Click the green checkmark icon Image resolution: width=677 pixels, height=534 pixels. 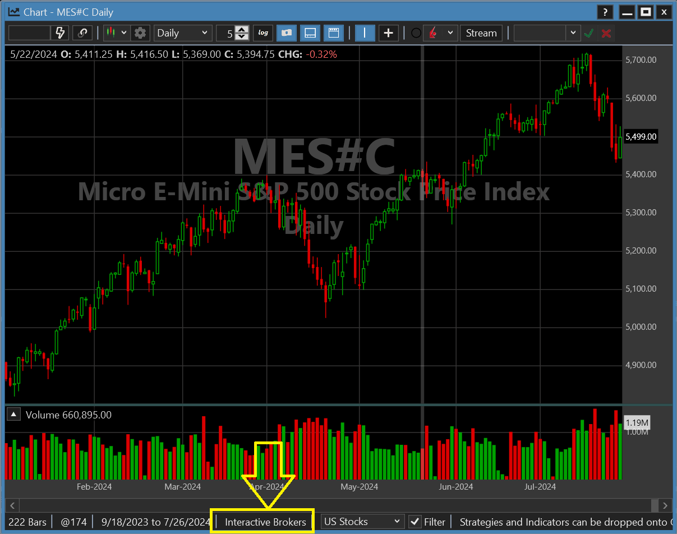pyautogui.click(x=588, y=33)
